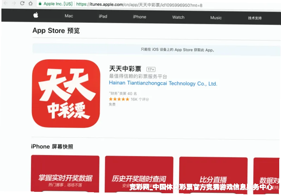The image size is (281, 195).
Task: Open the Music menu item
Action: tap(216, 18)
